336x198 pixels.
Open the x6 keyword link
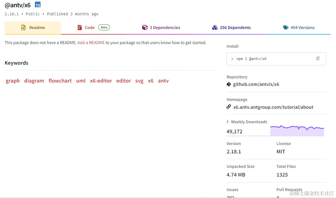pos(151,81)
